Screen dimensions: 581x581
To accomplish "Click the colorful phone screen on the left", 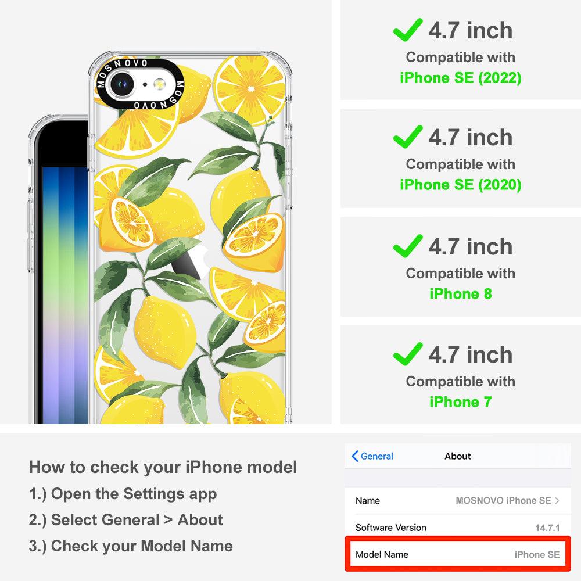I will point(65,295).
